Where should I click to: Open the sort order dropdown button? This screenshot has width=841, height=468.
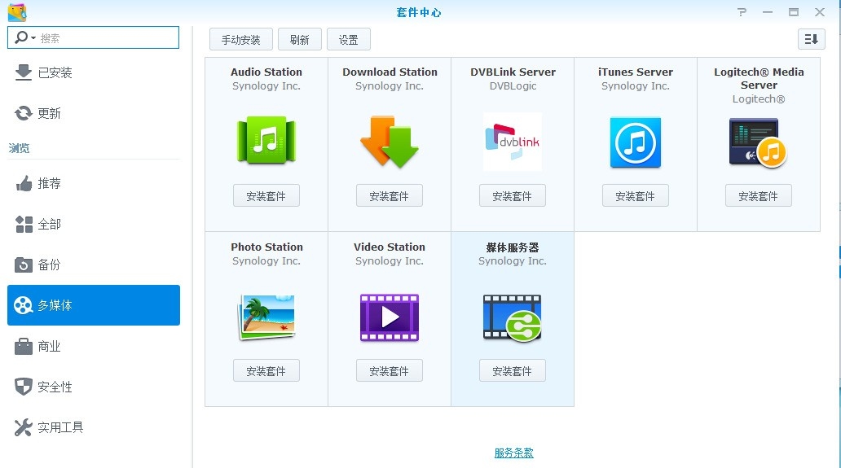pos(811,39)
